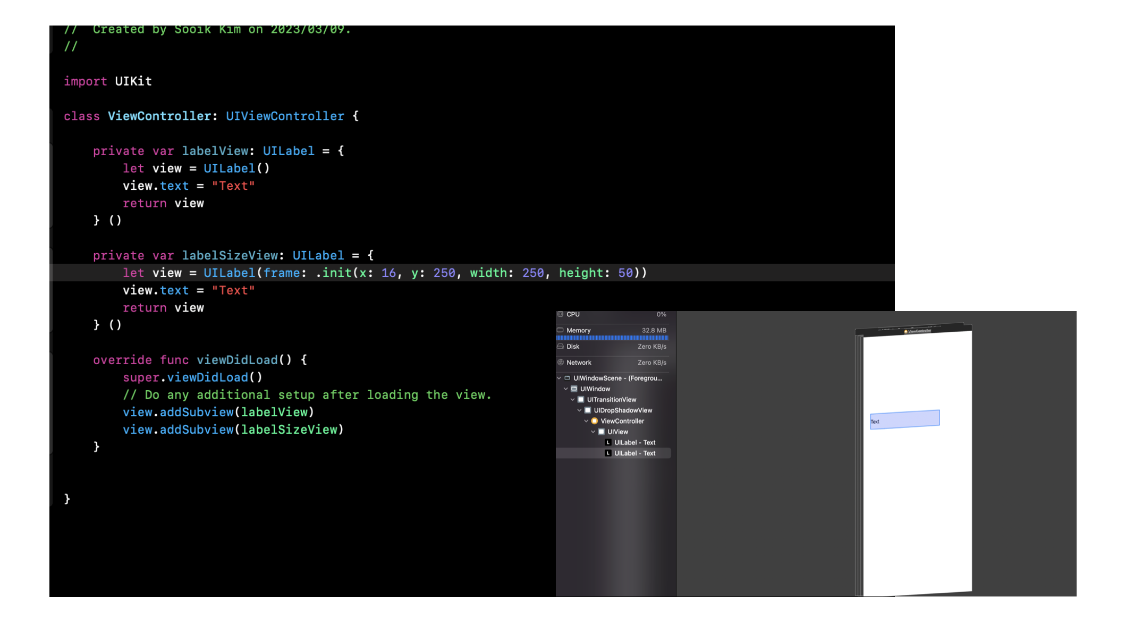Click the blue Memory usage bar
Screen dimensions: 1134x622
click(x=612, y=338)
